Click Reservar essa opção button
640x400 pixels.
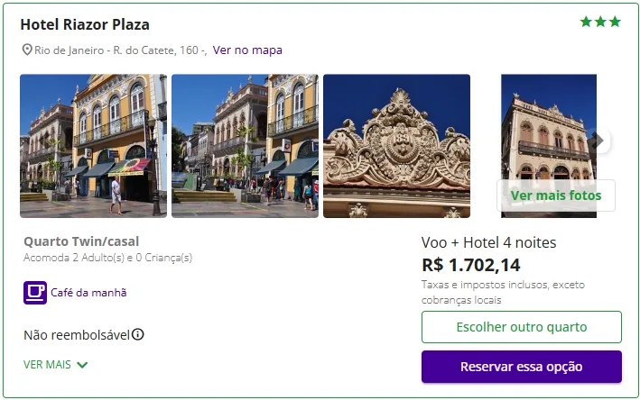(521, 367)
